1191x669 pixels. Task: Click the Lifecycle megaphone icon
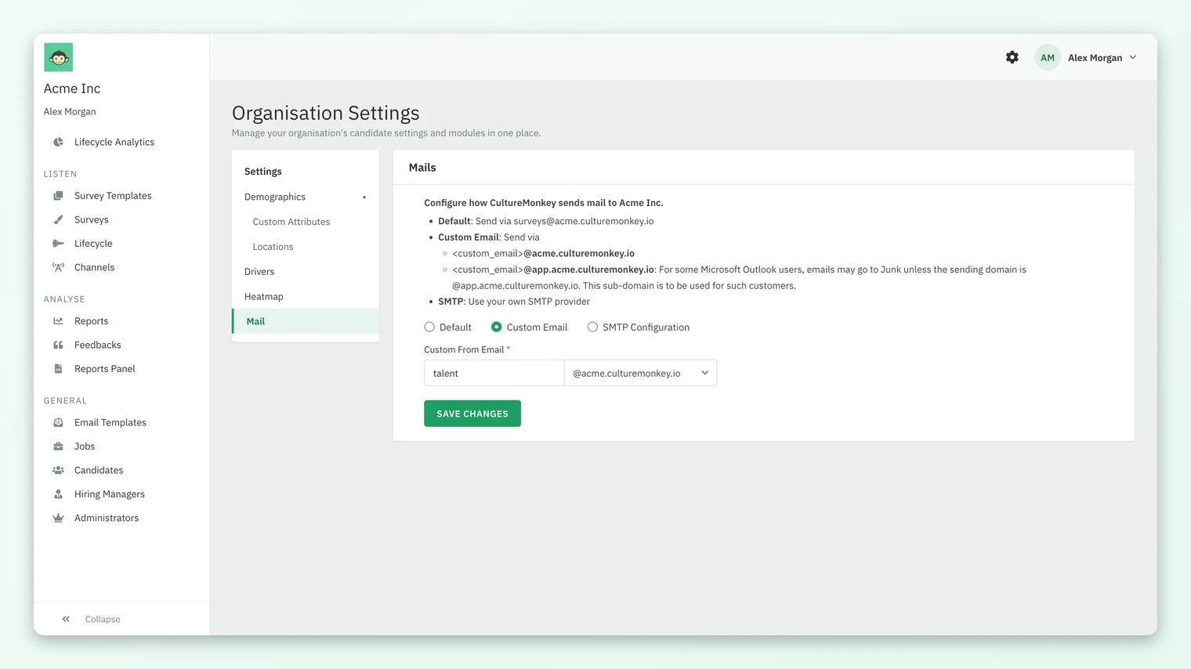(x=58, y=244)
